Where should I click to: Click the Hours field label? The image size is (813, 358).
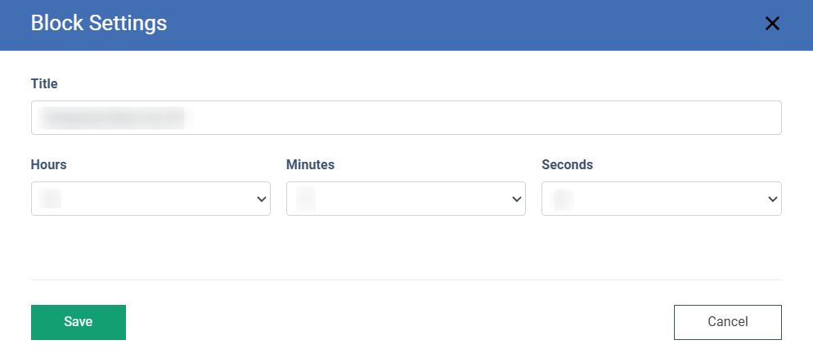[49, 165]
